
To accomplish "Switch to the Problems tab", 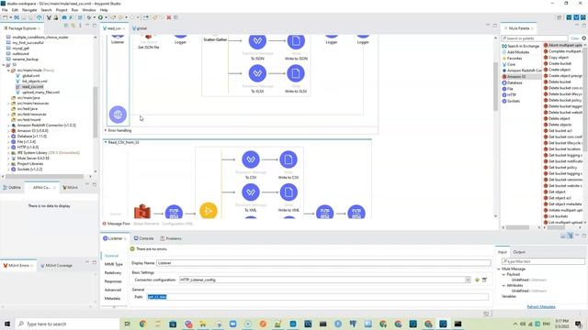I will tap(171, 238).
